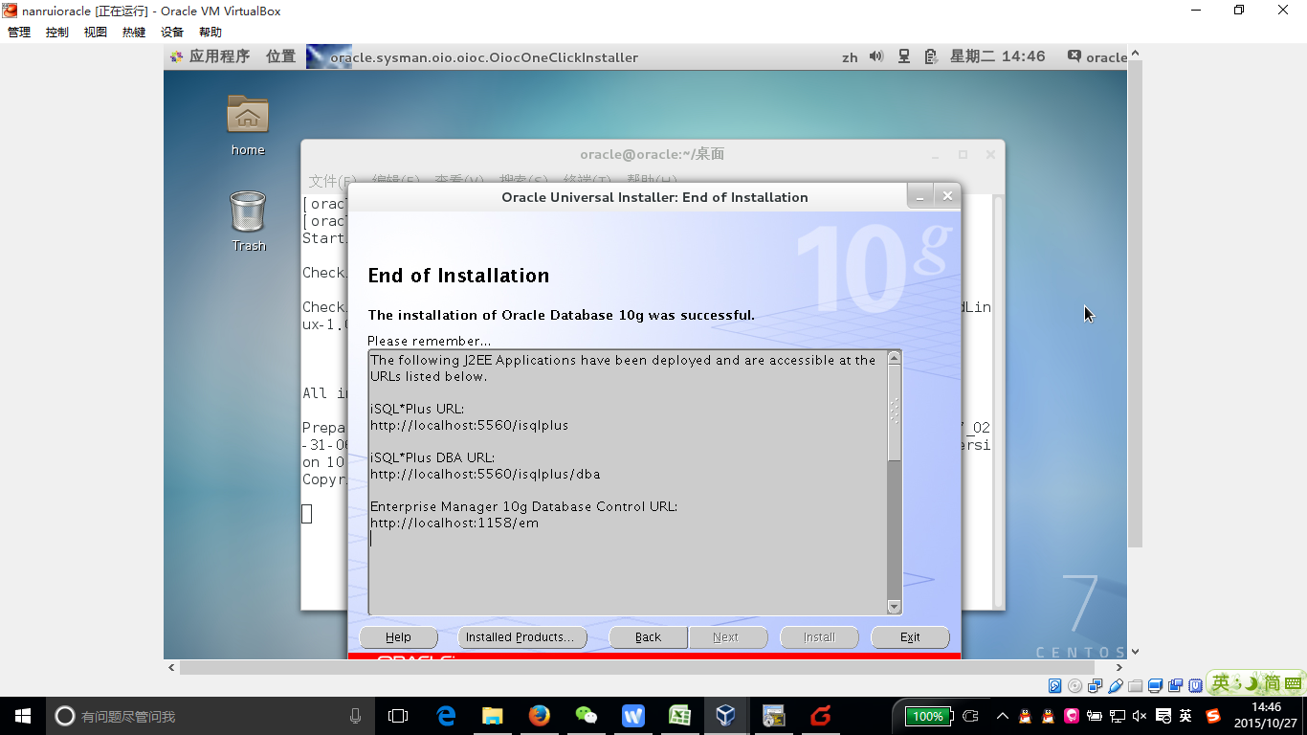1307x735 pixels.
Task: Open the Windows Start menu
Action: click(x=22, y=716)
